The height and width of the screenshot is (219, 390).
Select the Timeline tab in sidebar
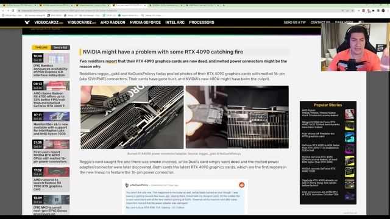[41, 47]
